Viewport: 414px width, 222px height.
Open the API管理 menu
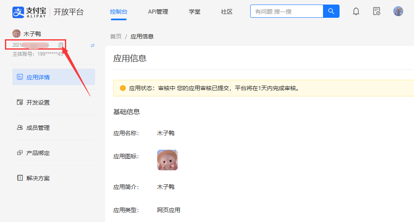(158, 12)
